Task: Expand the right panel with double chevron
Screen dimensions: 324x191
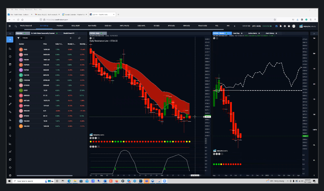Action: click(x=314, y=33)
